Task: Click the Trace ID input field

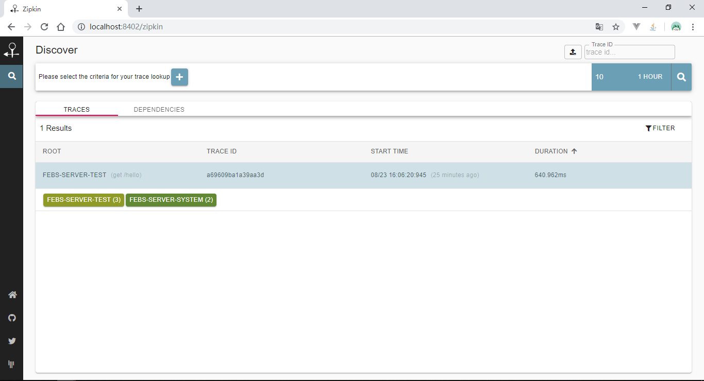Action: 629,52
